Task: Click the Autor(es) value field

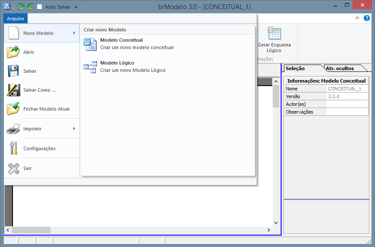Action: tap(347, 104)
